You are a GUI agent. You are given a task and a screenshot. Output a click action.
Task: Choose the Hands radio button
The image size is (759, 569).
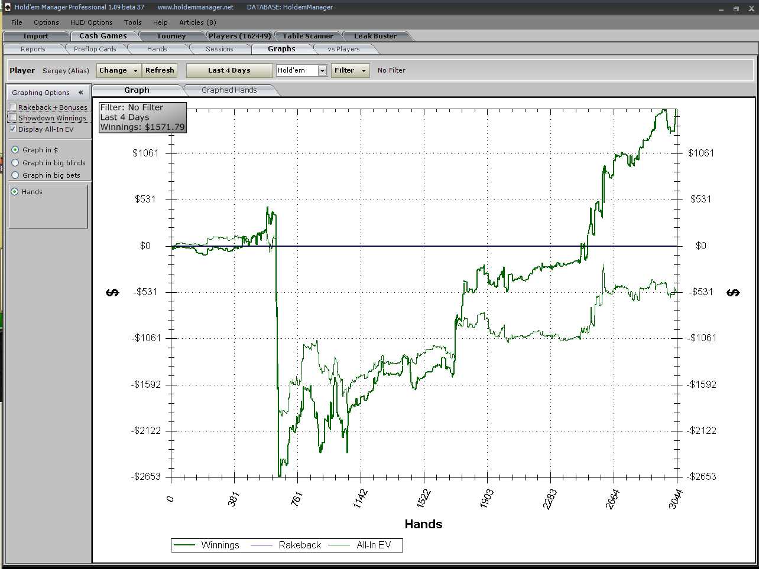pos(15,192)
